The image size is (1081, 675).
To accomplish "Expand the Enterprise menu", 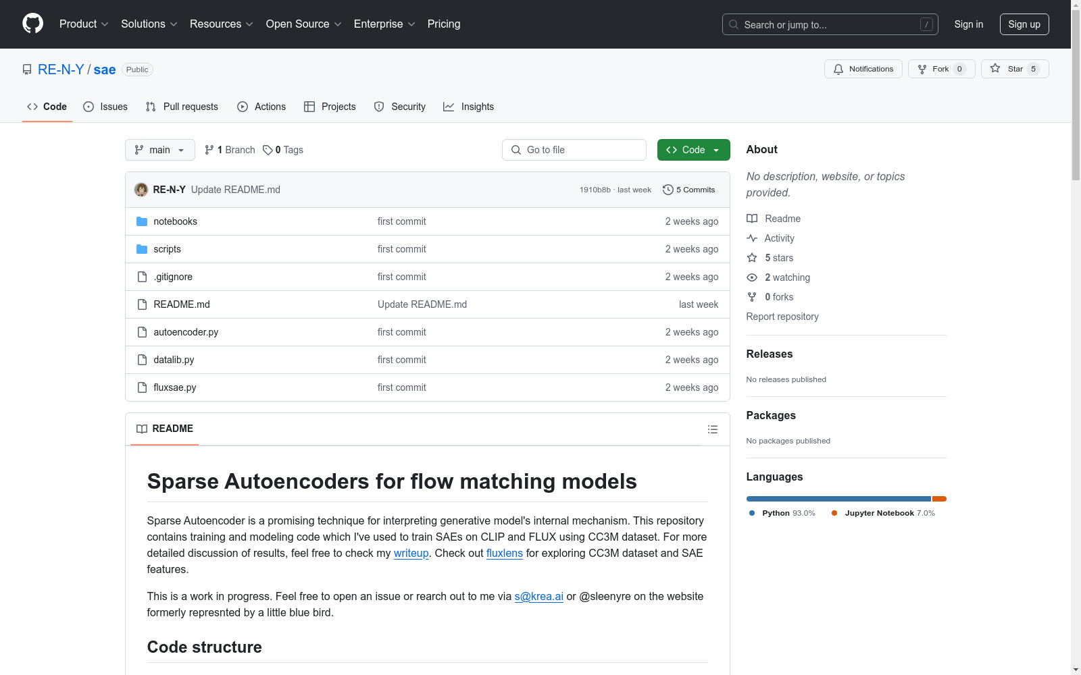I will [384, 24].
